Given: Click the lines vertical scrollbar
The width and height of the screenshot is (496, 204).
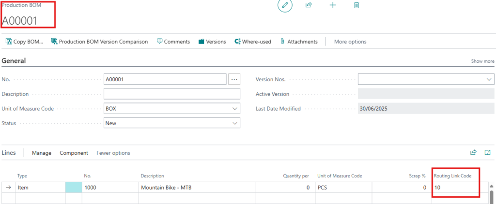Looking at the screenshot, I should pos(491,196).
